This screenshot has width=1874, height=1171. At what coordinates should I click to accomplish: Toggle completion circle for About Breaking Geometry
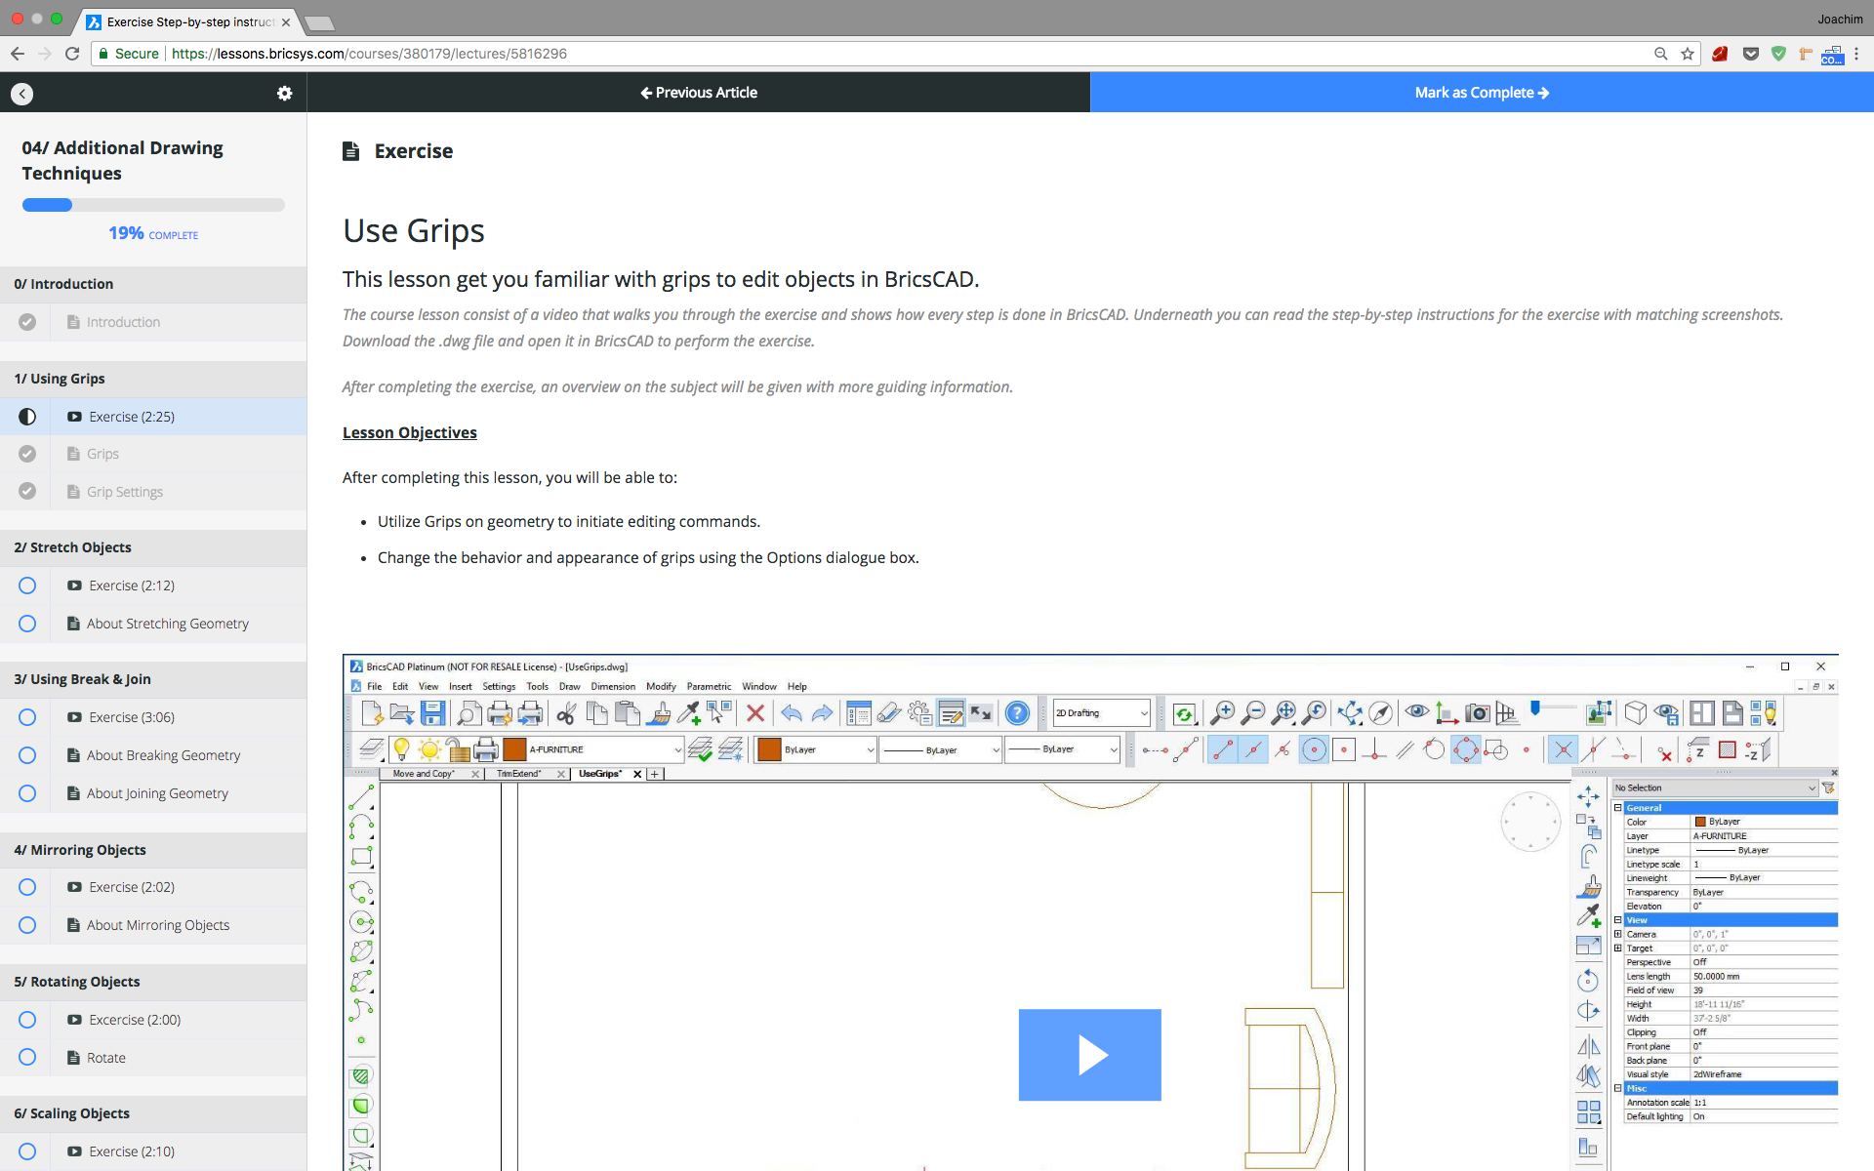[27, 755]
